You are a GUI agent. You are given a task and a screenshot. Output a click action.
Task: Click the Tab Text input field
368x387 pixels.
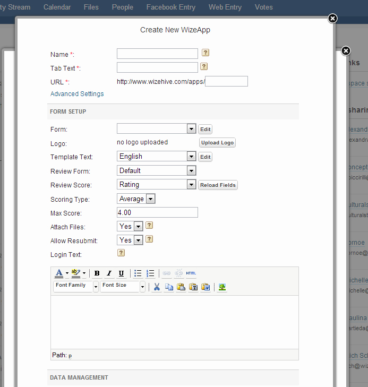157,67
